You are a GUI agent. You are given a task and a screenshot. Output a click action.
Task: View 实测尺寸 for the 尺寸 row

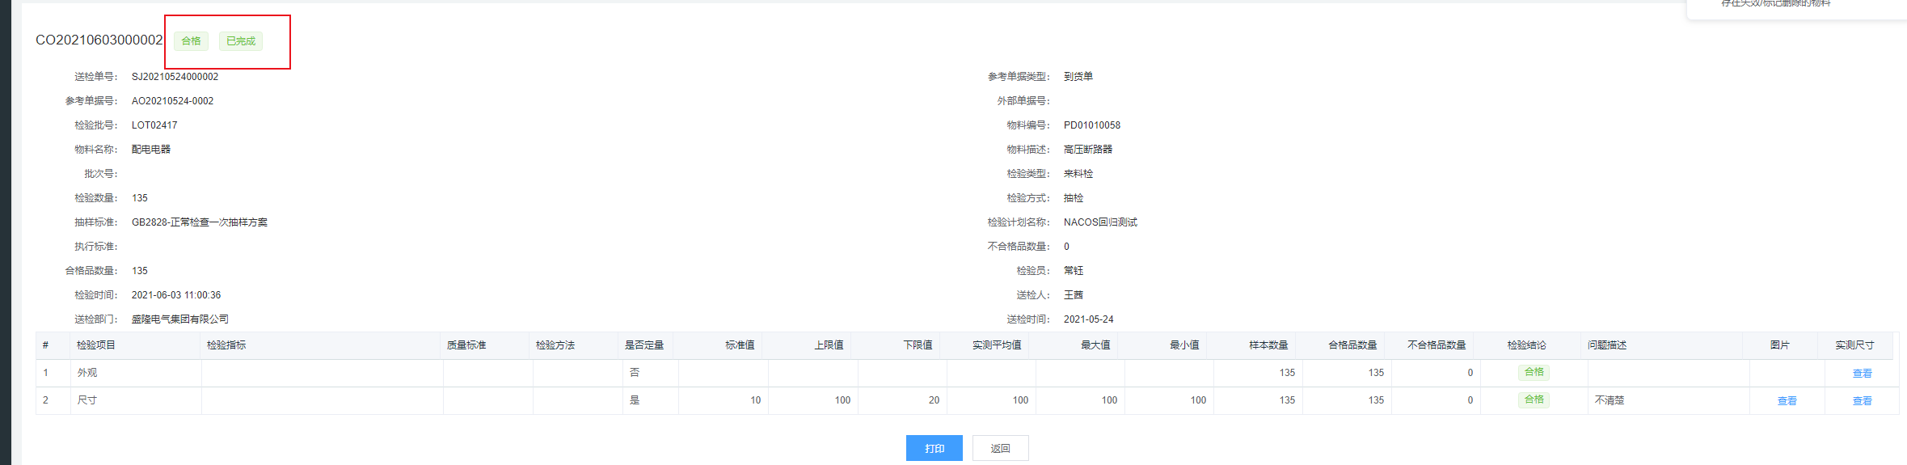tap(1862, 401)
